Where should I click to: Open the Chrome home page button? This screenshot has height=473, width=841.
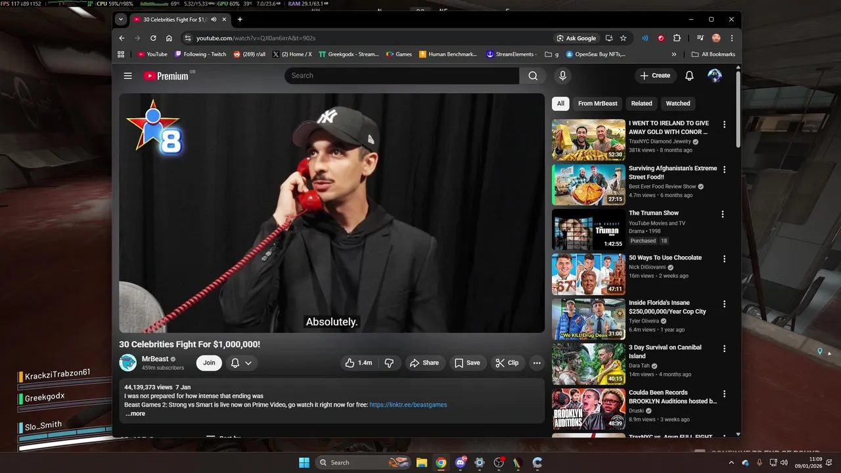pyautogui.click(x=169, y=38)
